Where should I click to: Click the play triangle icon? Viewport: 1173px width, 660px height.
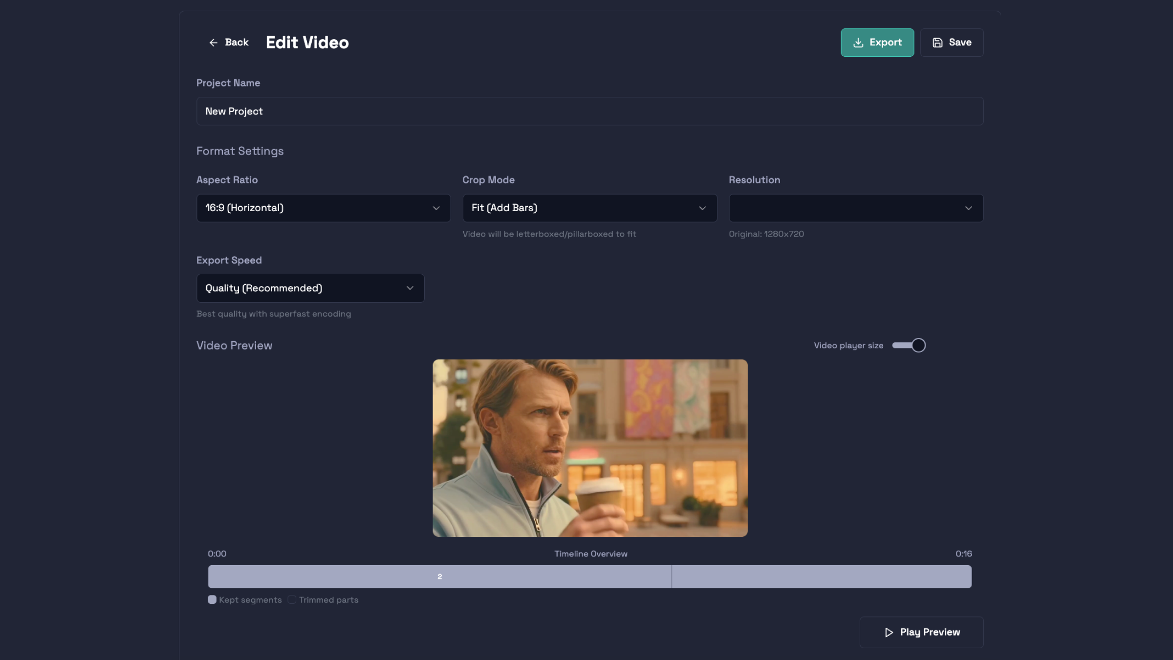pos(889,632)
